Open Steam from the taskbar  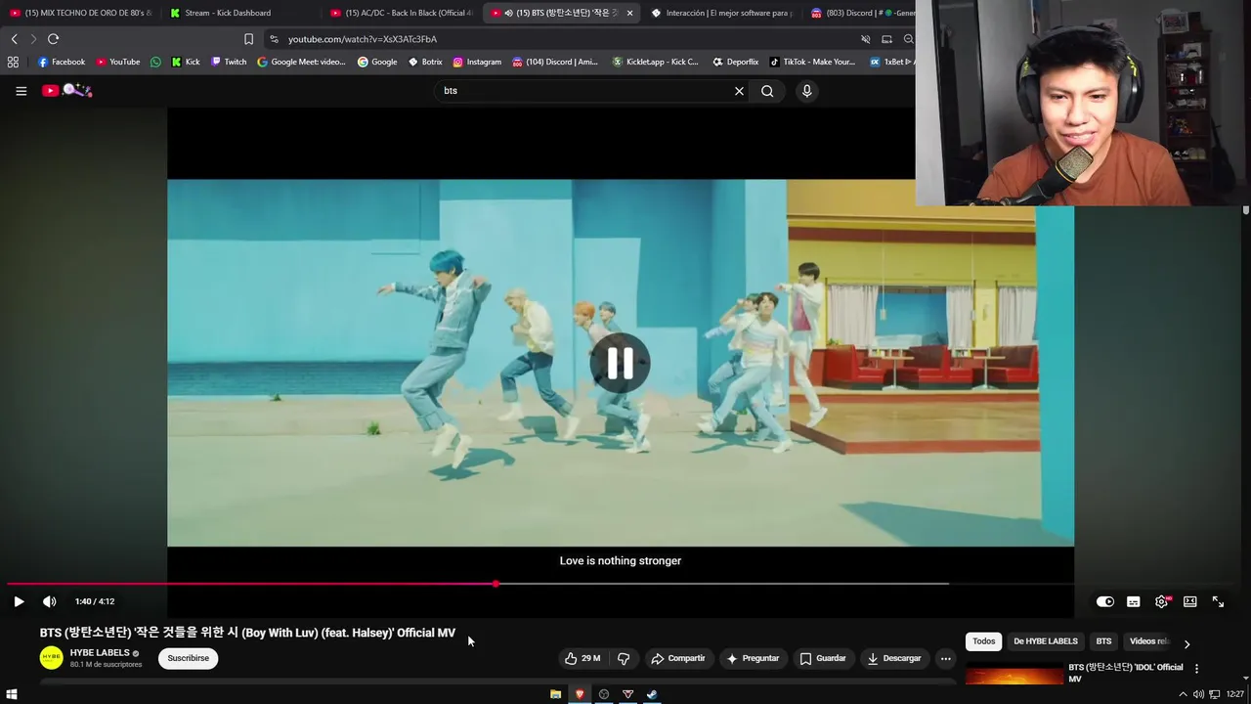[652, 694]
